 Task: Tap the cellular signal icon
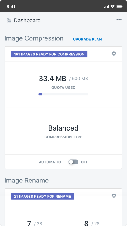[x=107, y=6]
